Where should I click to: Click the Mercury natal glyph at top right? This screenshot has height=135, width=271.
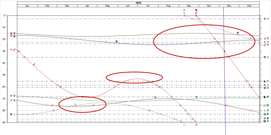264,19
